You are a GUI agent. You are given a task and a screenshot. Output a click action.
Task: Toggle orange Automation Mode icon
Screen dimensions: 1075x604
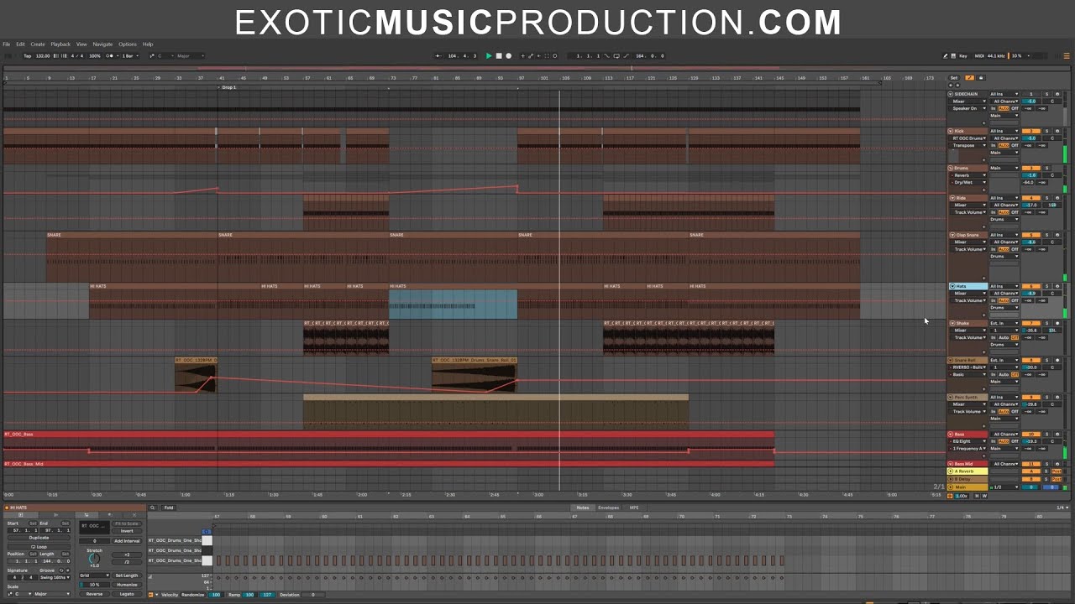point(969,78)
